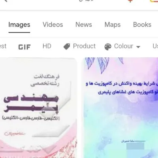Open the Books tab
This screenshot has height=158, width=158.
[142, 24]
